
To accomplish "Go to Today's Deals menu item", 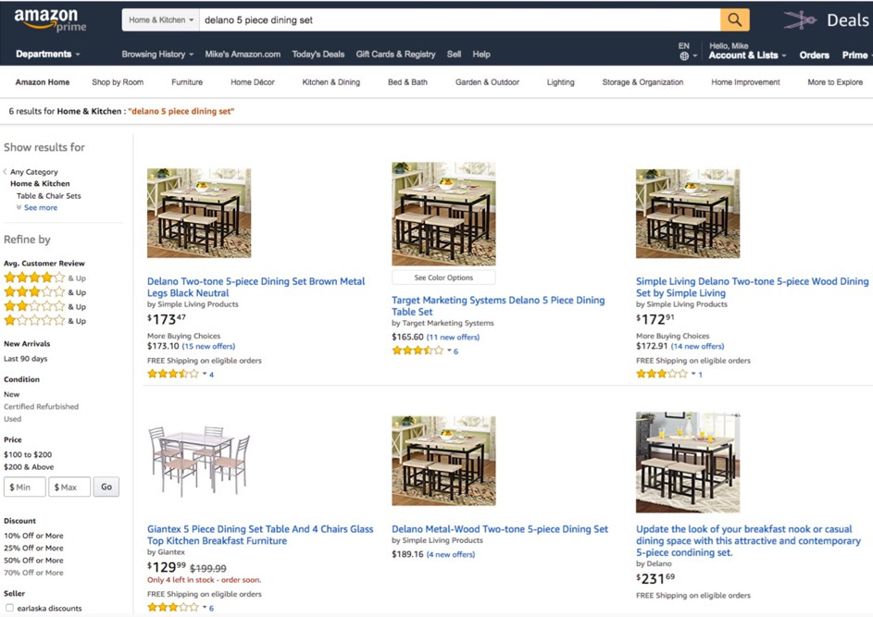I will [x=318, y=55].
